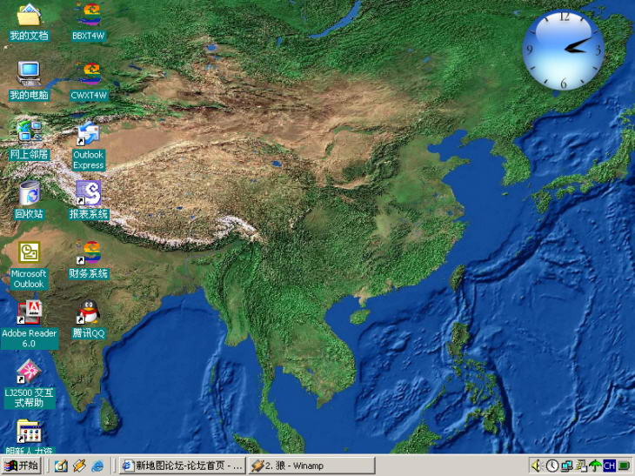This screenshot has height=476, width=635.
Task: Click the analog clock desktop widget
Action: point(563,49)
